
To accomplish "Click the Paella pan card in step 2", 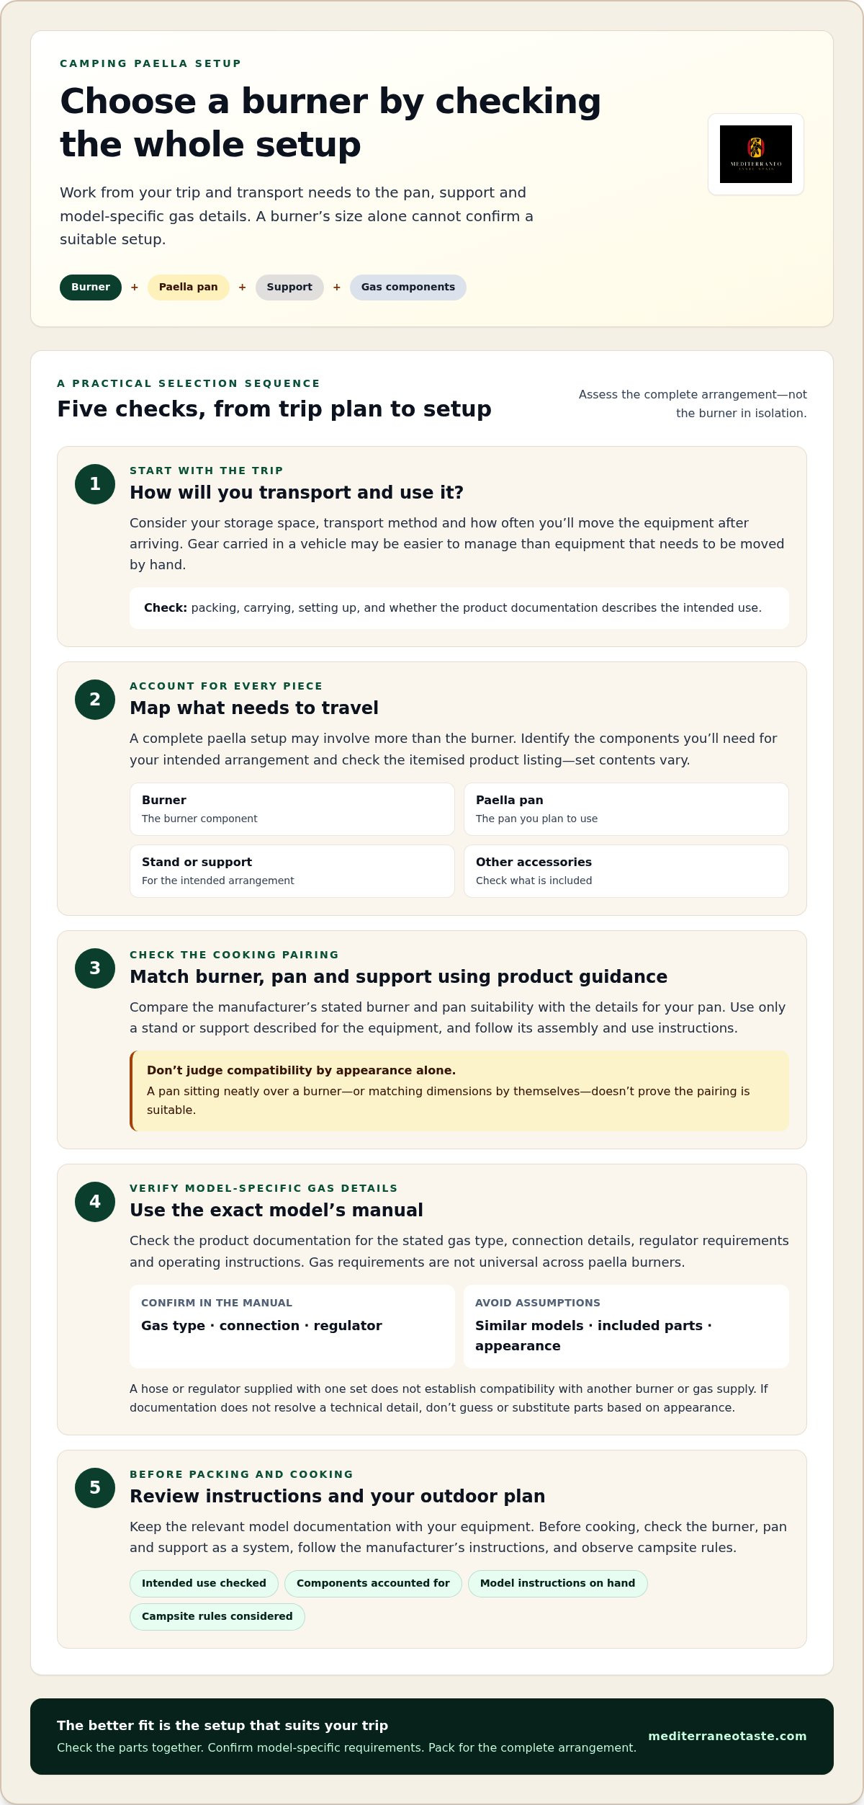I will coord(626,809).
